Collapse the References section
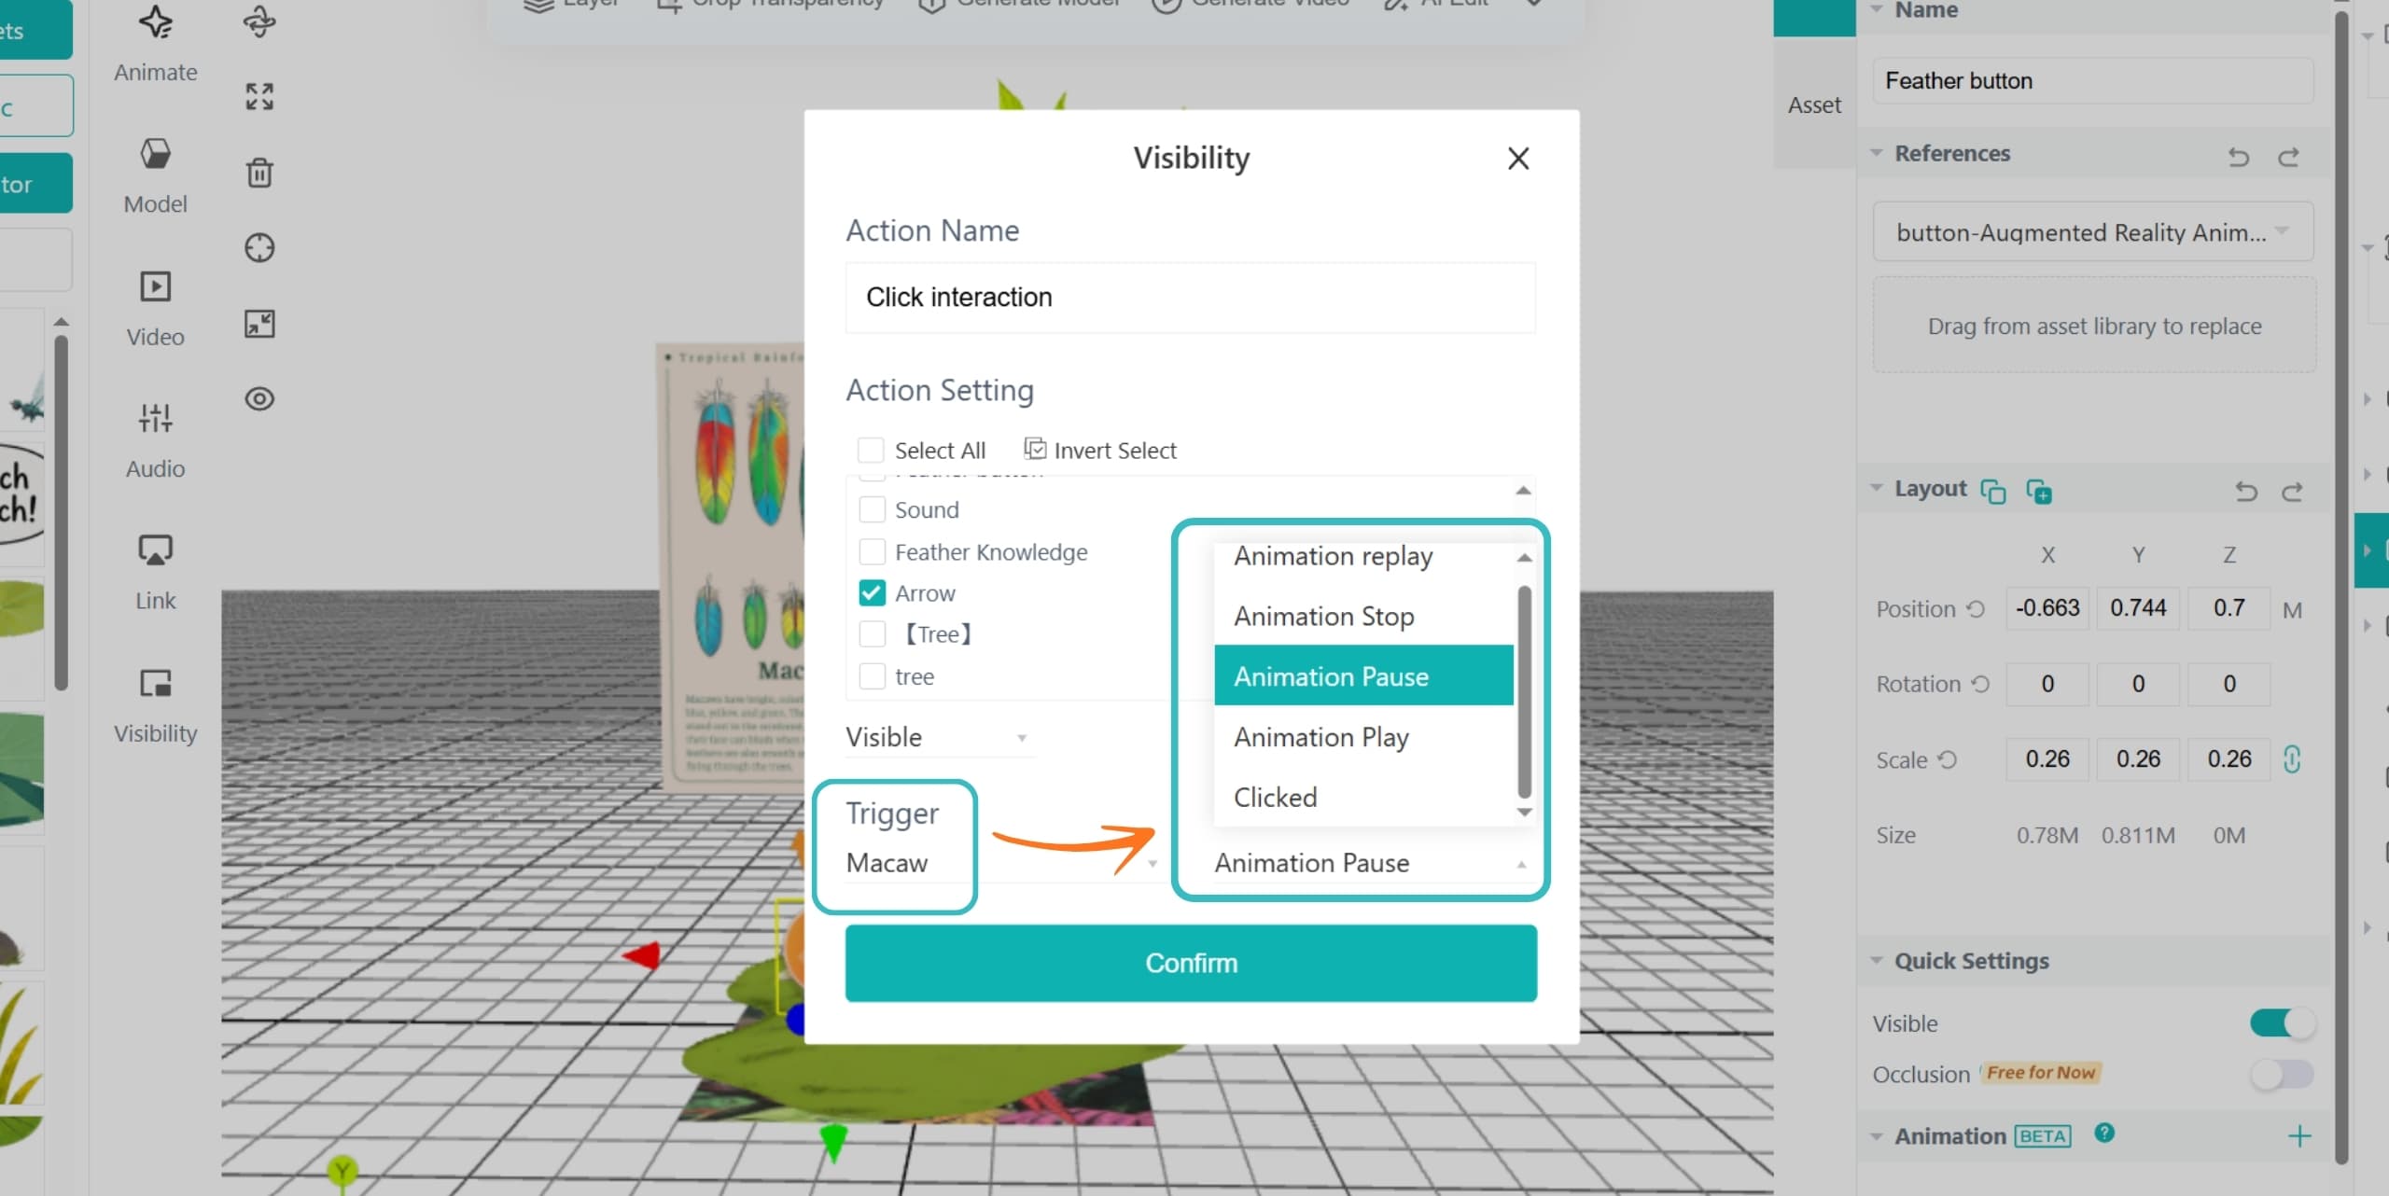This screenshot has width=2389, height=1196. [x=1877, y=153]
